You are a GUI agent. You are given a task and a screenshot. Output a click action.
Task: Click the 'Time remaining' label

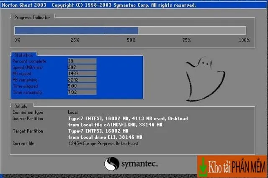[x=27, y=93]
